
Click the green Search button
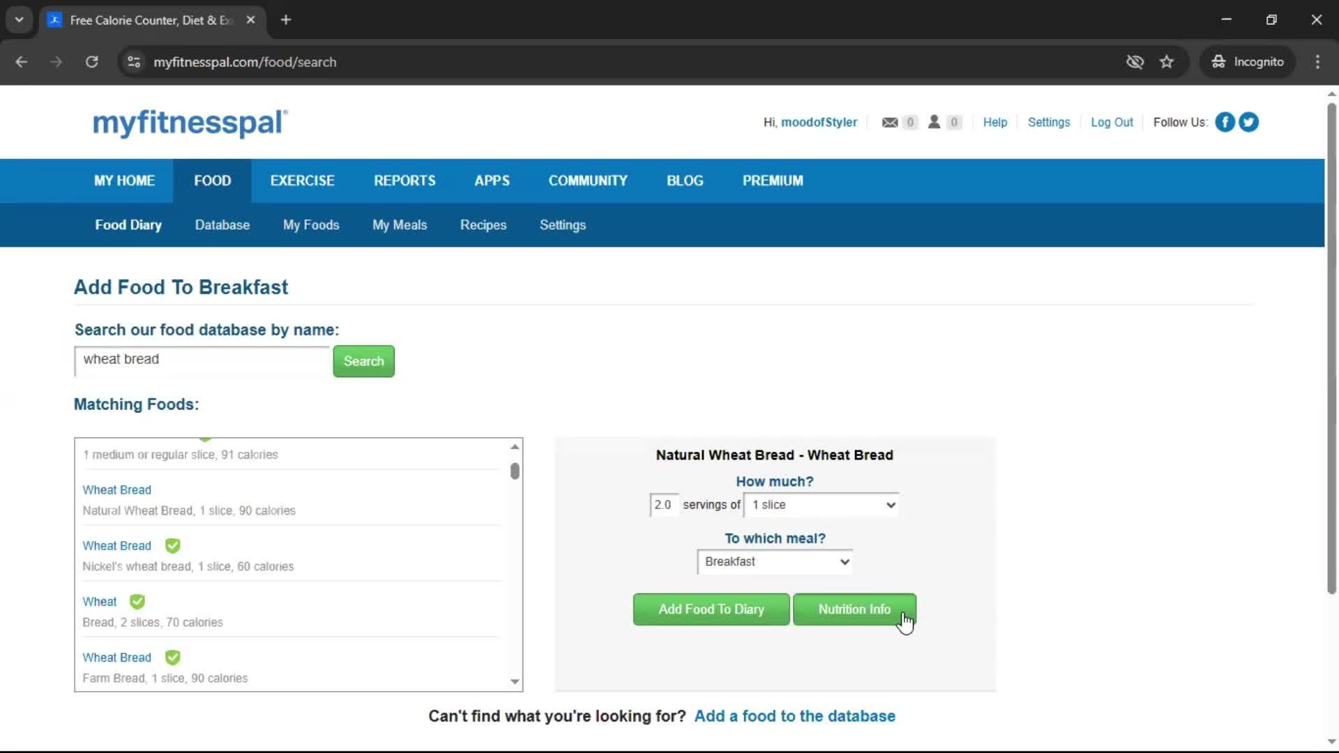tap(363, 361)
